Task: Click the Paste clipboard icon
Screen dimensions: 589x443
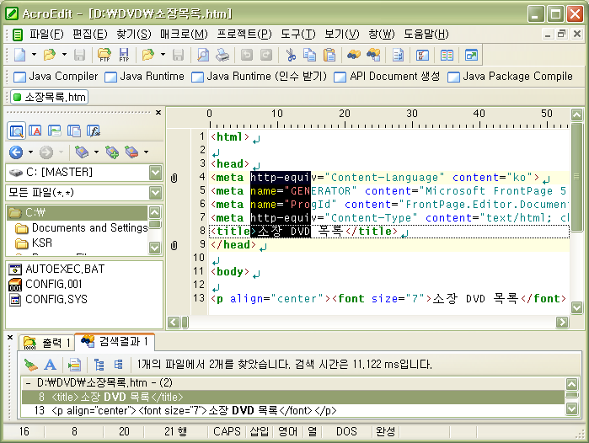Action: click(329, 56)
